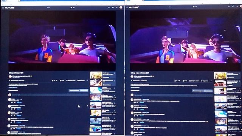Select the first comment sort tab in the right window
The width and height of the screenshot is (242, 136).
[x=198, y=91]
